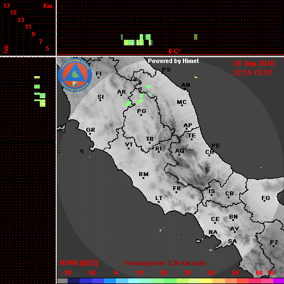The image size is (284, 284).
Task: Click the yellow swatch below 40 in the color scale
Action: [x=206, y=281]
